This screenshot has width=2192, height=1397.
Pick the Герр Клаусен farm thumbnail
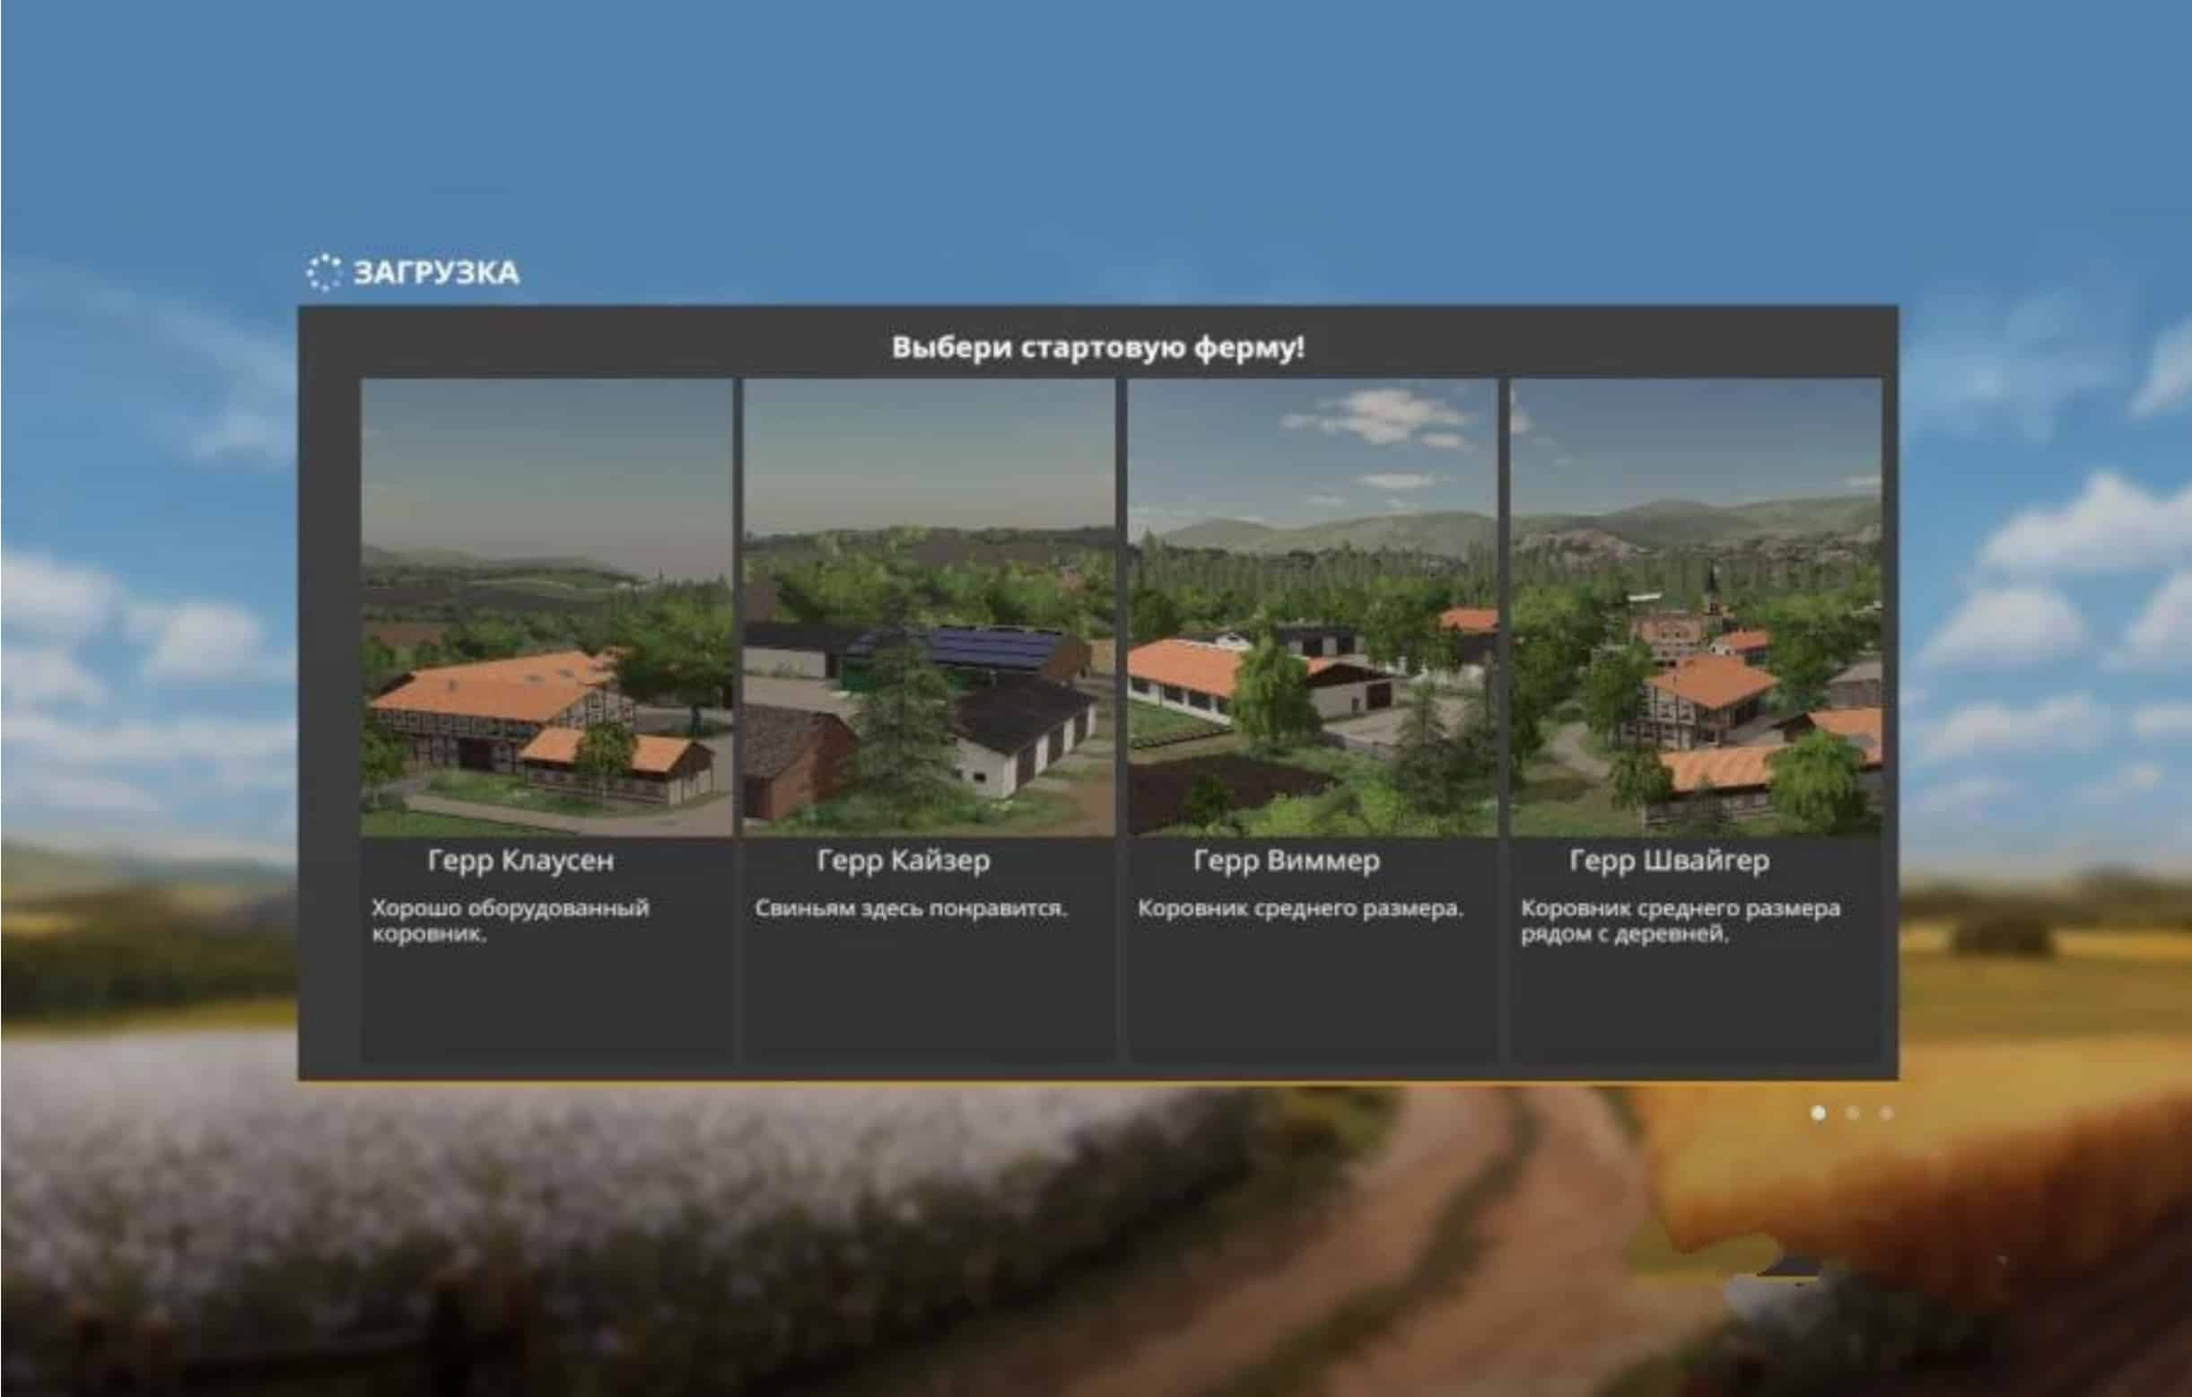coord(546,607)
